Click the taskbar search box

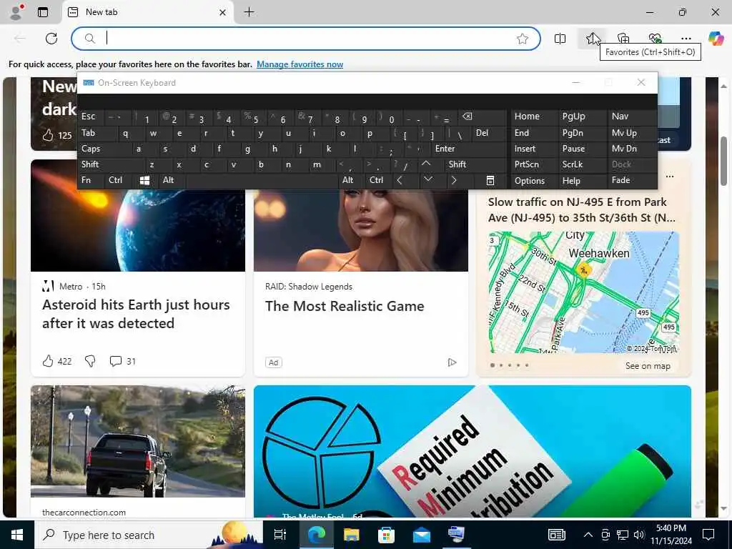149,535
